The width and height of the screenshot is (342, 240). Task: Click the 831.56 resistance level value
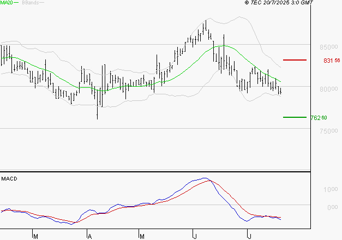tap(332, 61)
